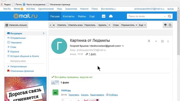
Task: Click Удалить button
Action: tap(102, 25)
